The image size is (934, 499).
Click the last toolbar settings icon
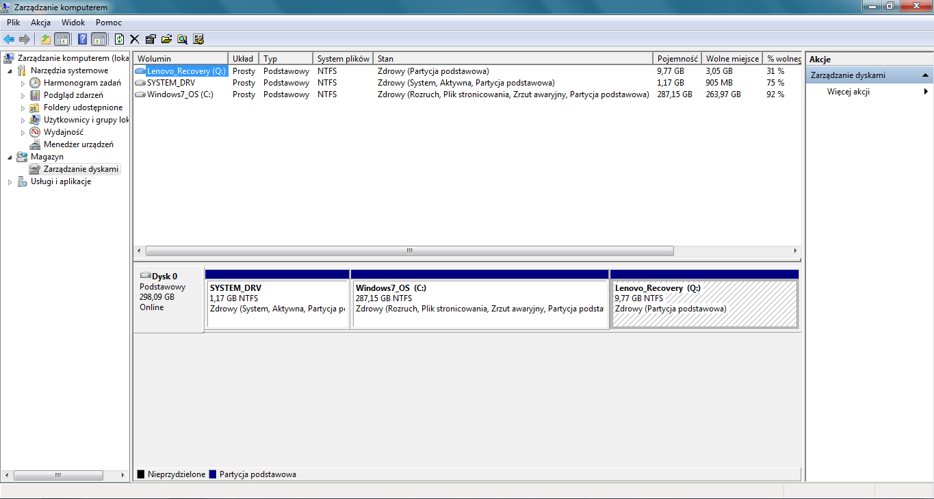198,39
